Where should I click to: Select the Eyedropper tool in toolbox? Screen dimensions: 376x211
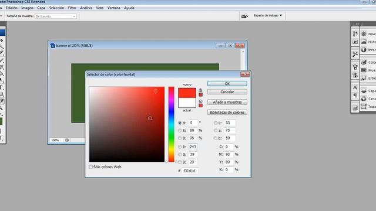[x=2, y=101]
